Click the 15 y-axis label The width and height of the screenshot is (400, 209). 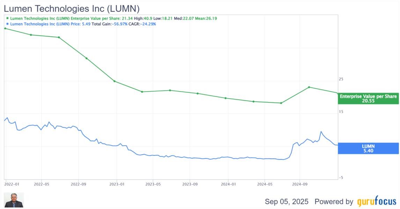pos(341,112)
